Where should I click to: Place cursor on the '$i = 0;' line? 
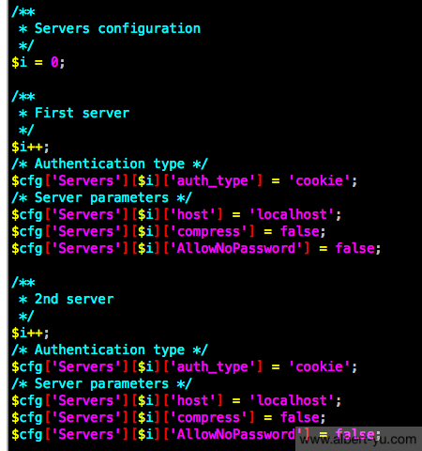pos(38,62)
